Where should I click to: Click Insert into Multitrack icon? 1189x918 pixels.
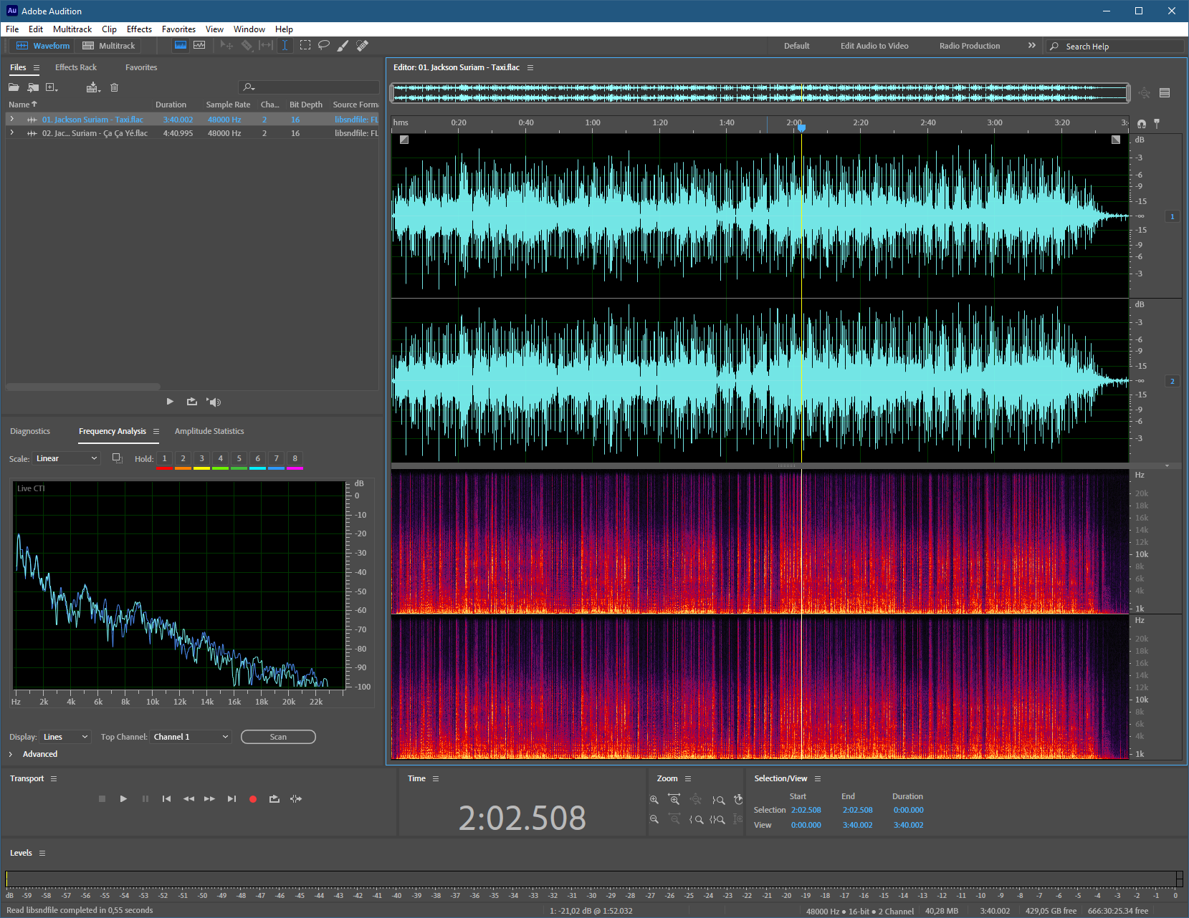(93, 87)
